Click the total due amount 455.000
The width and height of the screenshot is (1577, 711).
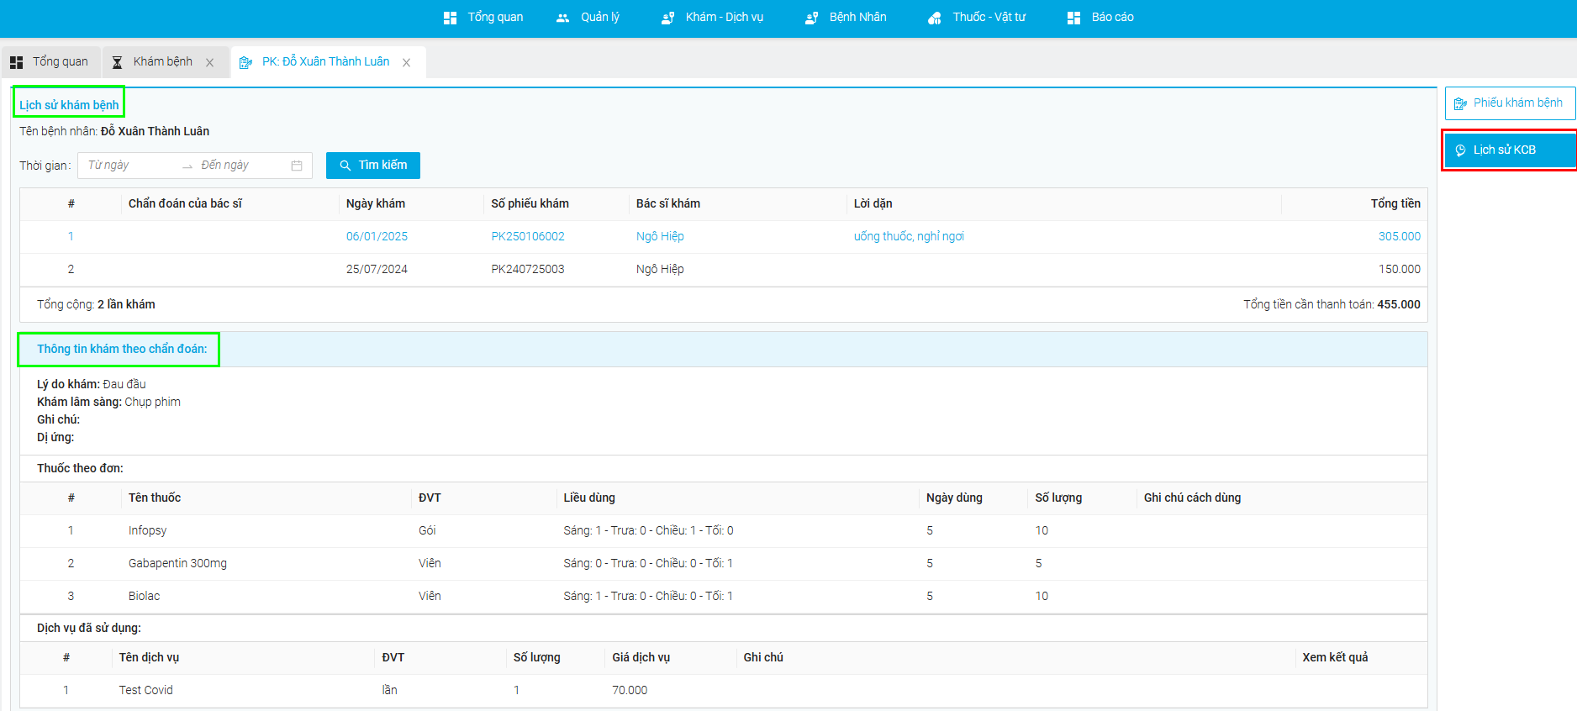1399,305
